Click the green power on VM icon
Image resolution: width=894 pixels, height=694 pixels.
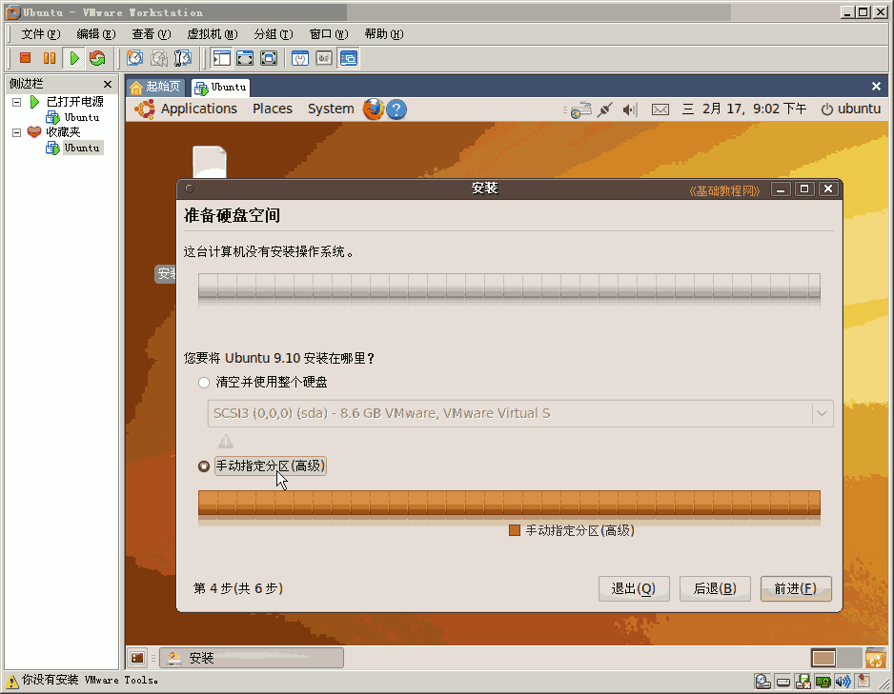pyautogui.click(x=74, y=58)
